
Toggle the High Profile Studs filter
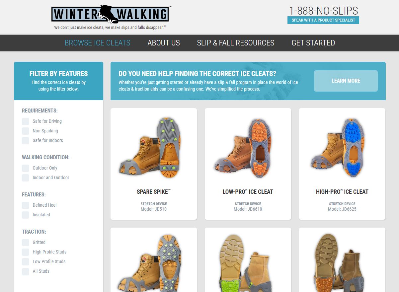tap(26, 252)
